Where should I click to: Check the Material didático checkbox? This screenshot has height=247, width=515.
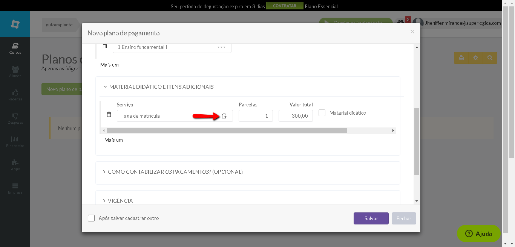click(x=322, y=113)
